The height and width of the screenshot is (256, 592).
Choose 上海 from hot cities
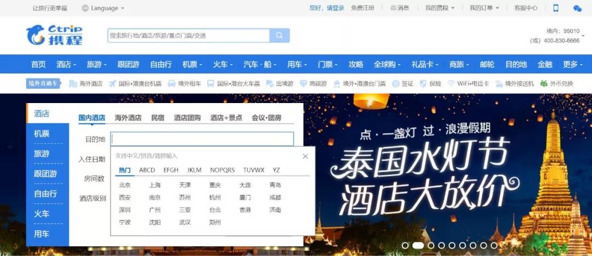(155, 185)
